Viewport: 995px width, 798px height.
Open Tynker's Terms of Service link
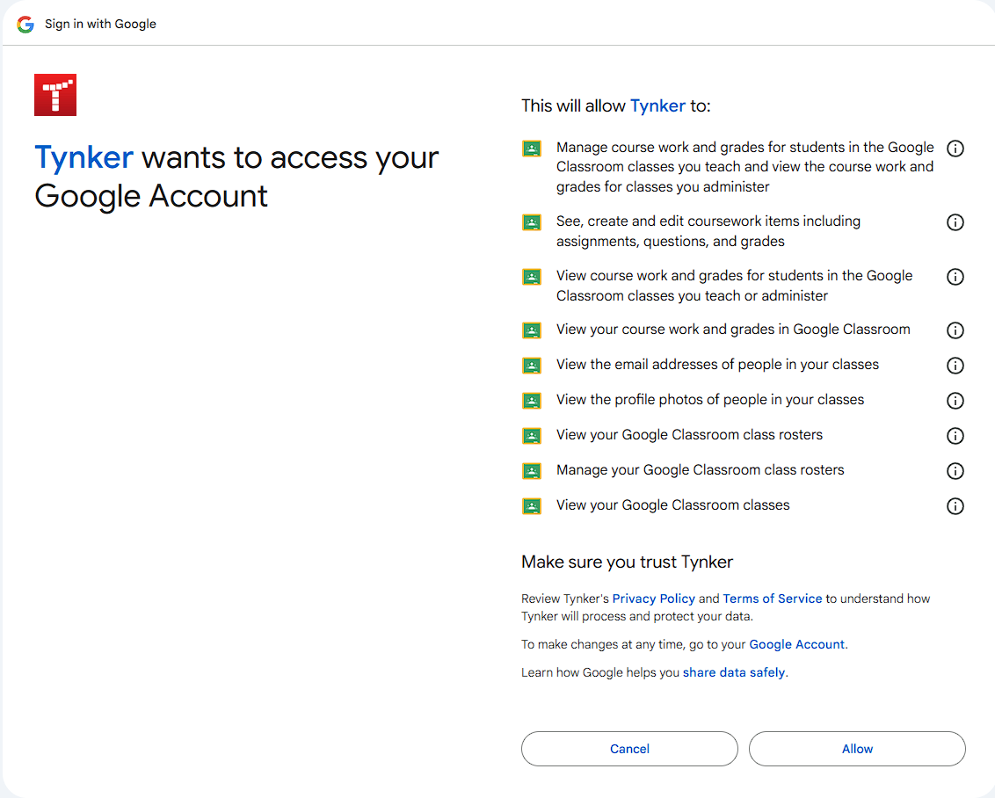pyautogui.click(x=773, y=598)
